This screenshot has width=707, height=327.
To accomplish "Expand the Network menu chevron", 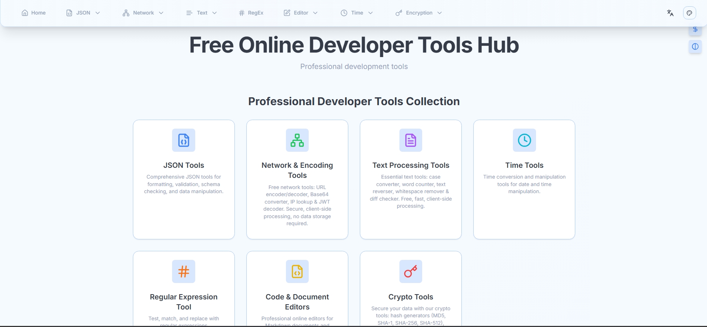I will coord(161,13).
